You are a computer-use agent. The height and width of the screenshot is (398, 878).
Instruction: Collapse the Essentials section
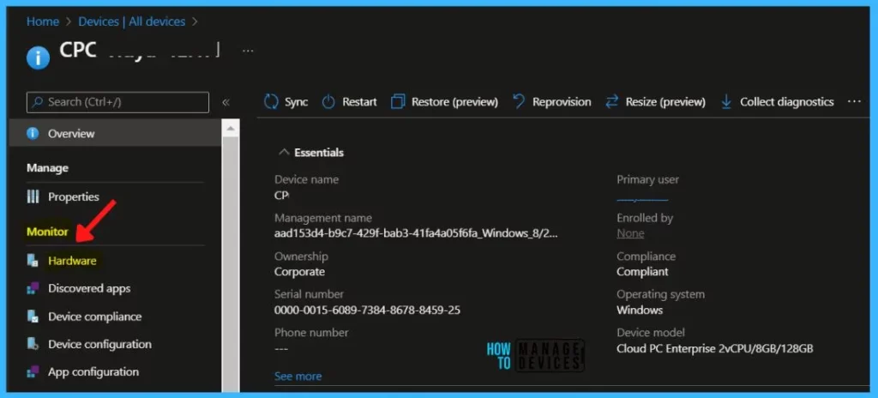point(285,152)
